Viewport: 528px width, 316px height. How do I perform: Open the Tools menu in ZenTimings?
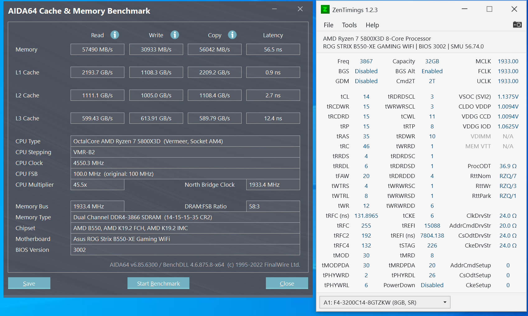[x=349, y=25]
